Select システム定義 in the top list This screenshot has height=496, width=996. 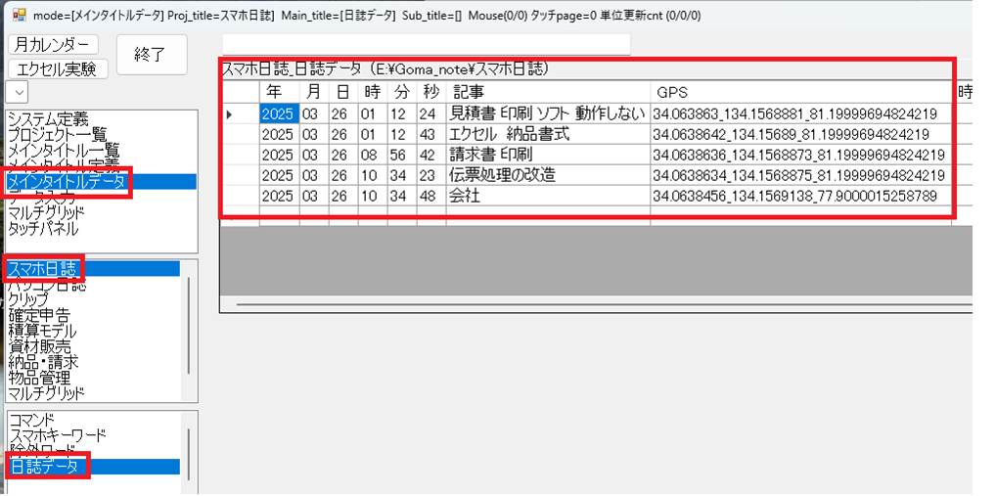tap(48, 119)
